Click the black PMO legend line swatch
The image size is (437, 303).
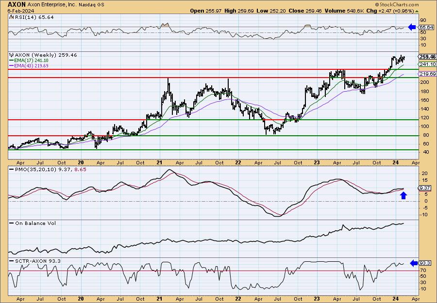(x=11, y=169)
